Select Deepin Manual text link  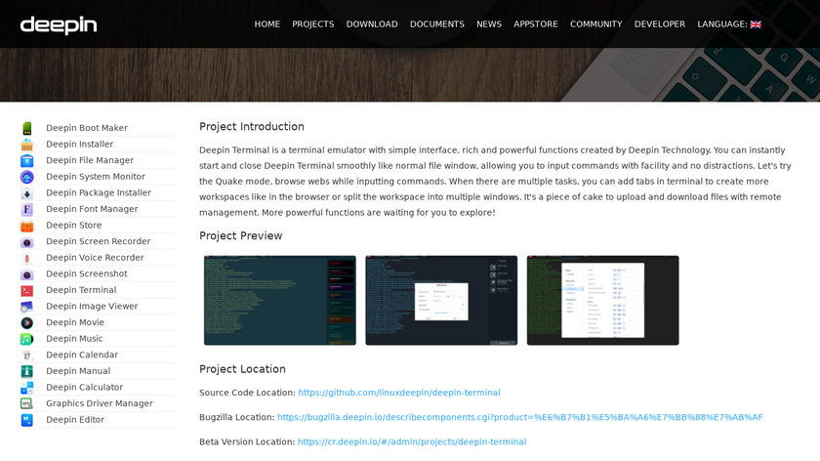tap(78, 371)
